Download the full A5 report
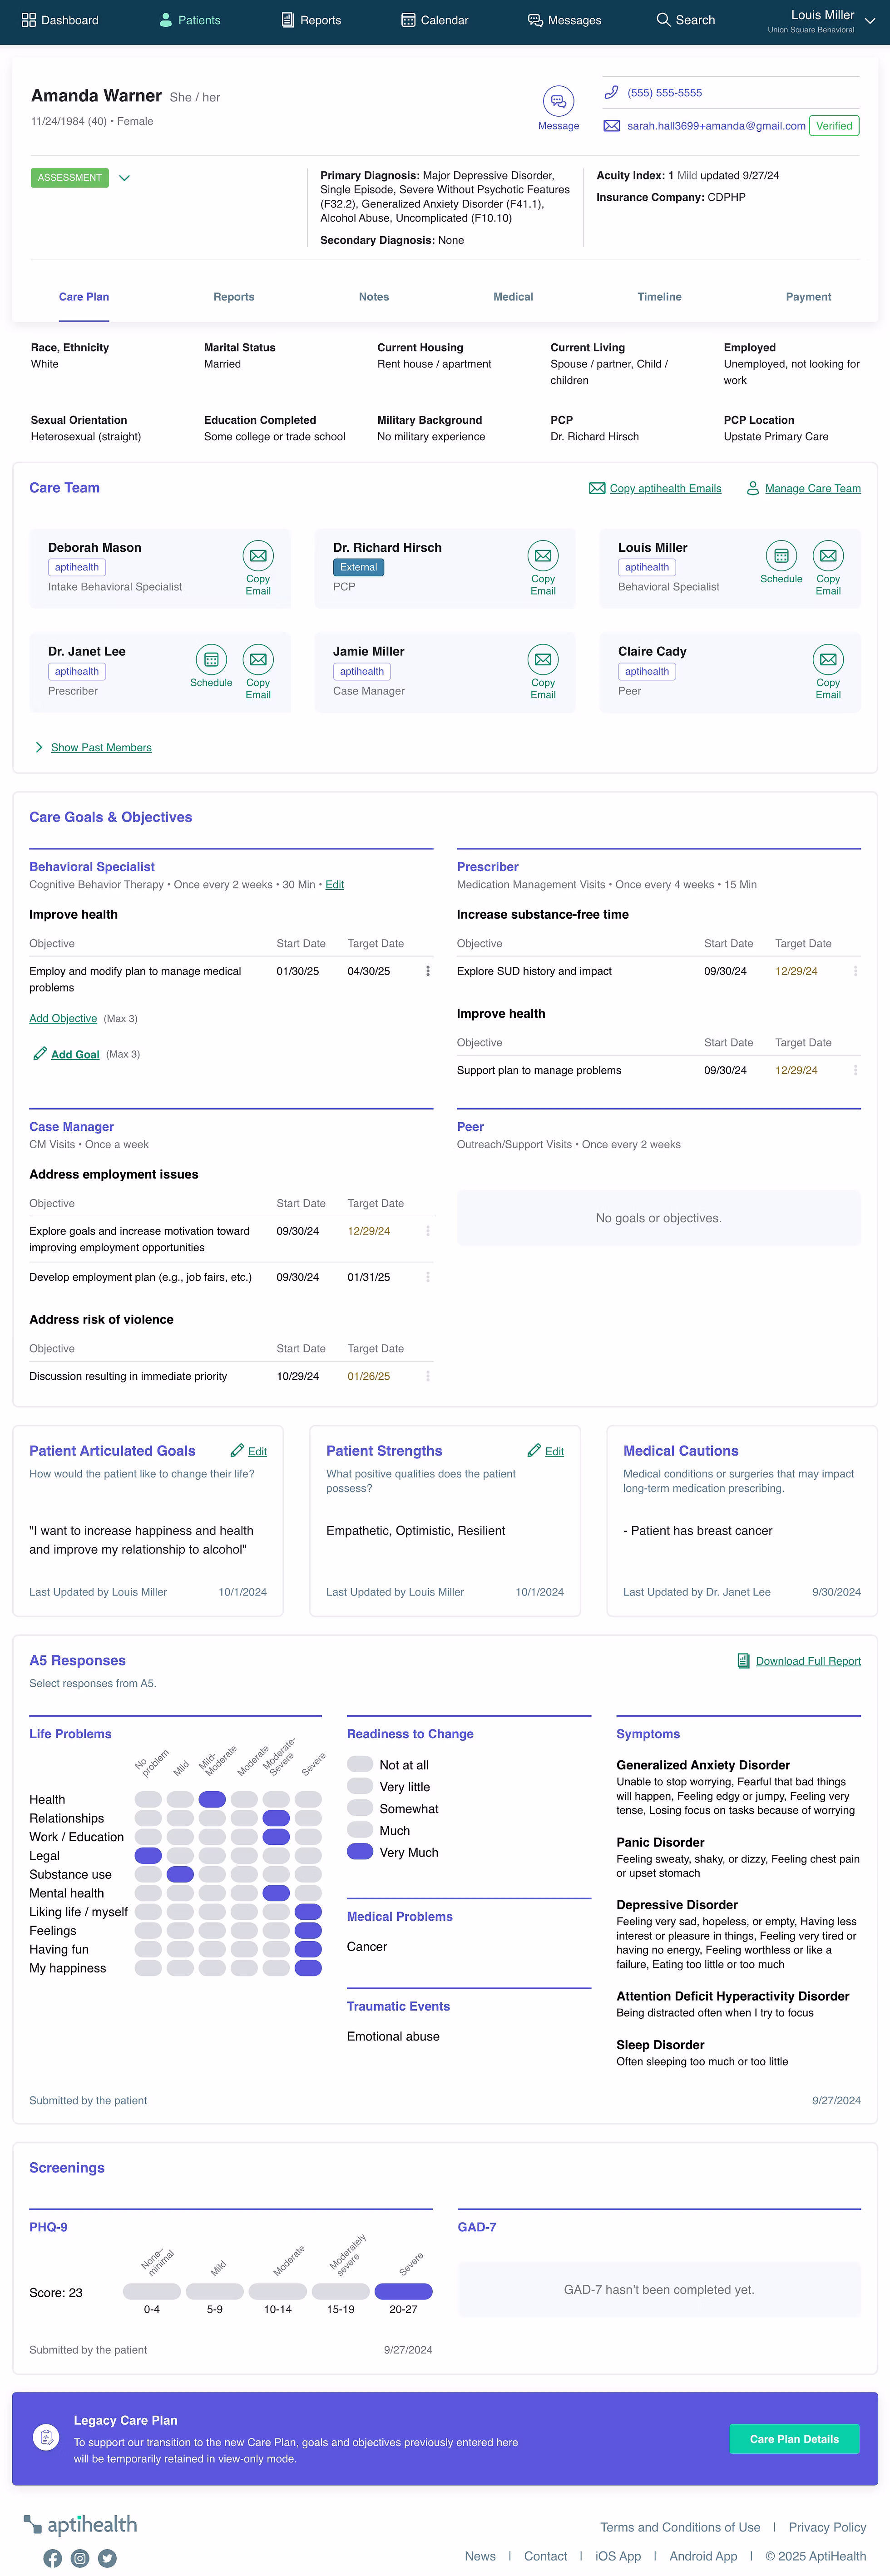The image size is (890, 2576). click(799, 1661)
